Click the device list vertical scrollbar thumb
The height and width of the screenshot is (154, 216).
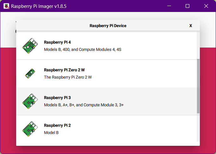tap(198, 86)
